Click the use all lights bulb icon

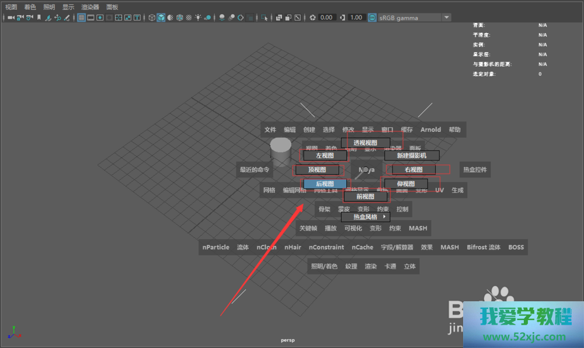(198, 18)
